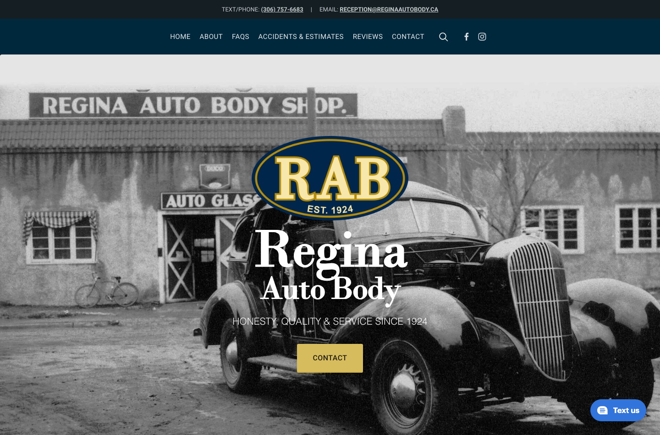This screenshot has width=660, height=435.
Task: Choose Contact in the top navigation
Action: pos(408,37)
